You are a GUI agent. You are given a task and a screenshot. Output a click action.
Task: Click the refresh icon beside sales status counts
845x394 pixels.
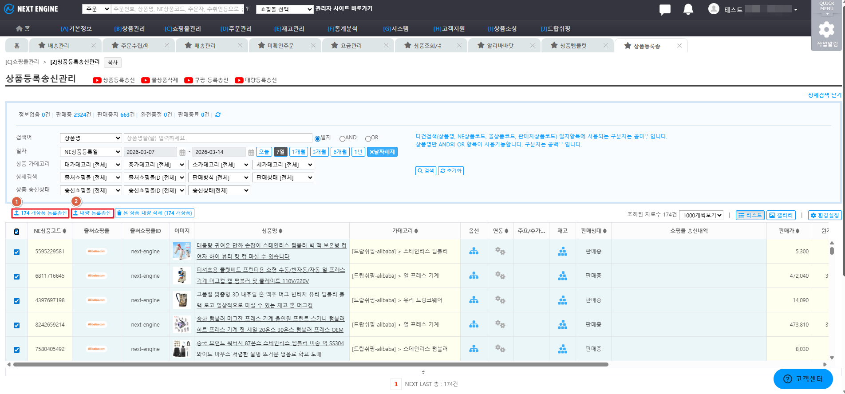tap(218, 115)
